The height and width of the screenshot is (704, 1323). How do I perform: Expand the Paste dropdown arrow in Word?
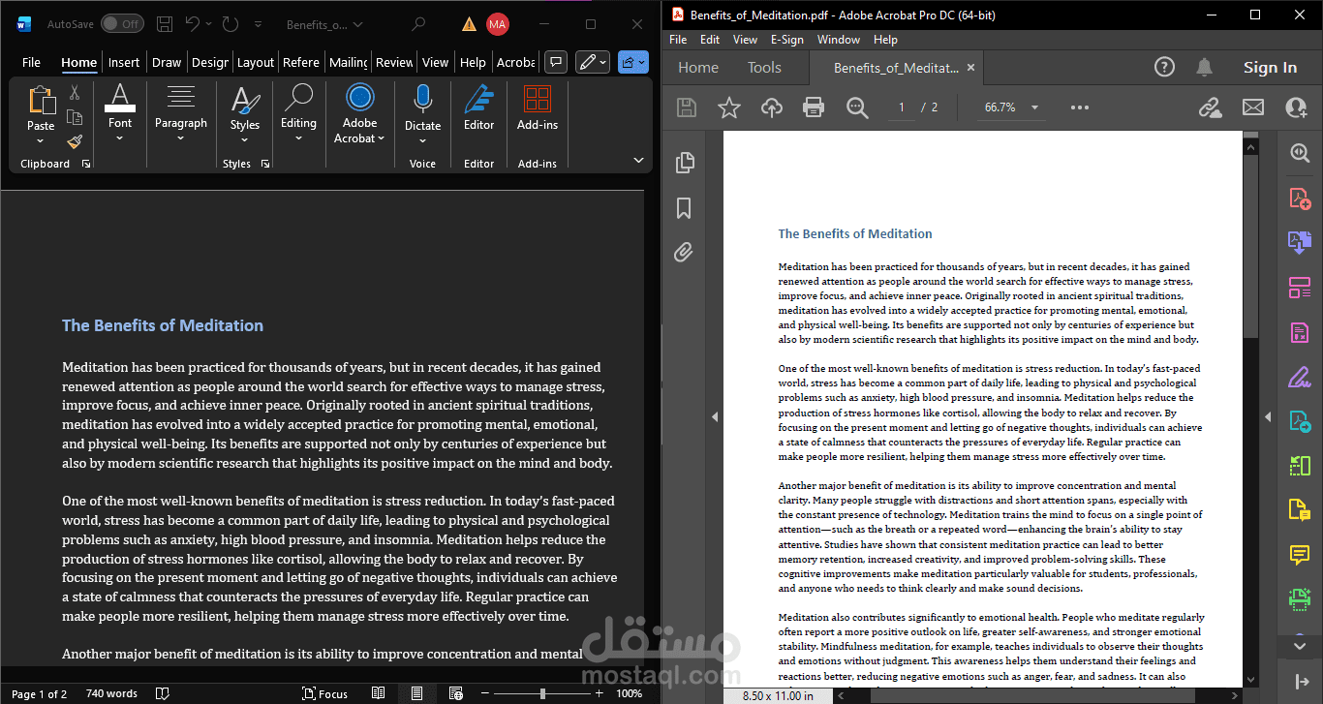41,139
